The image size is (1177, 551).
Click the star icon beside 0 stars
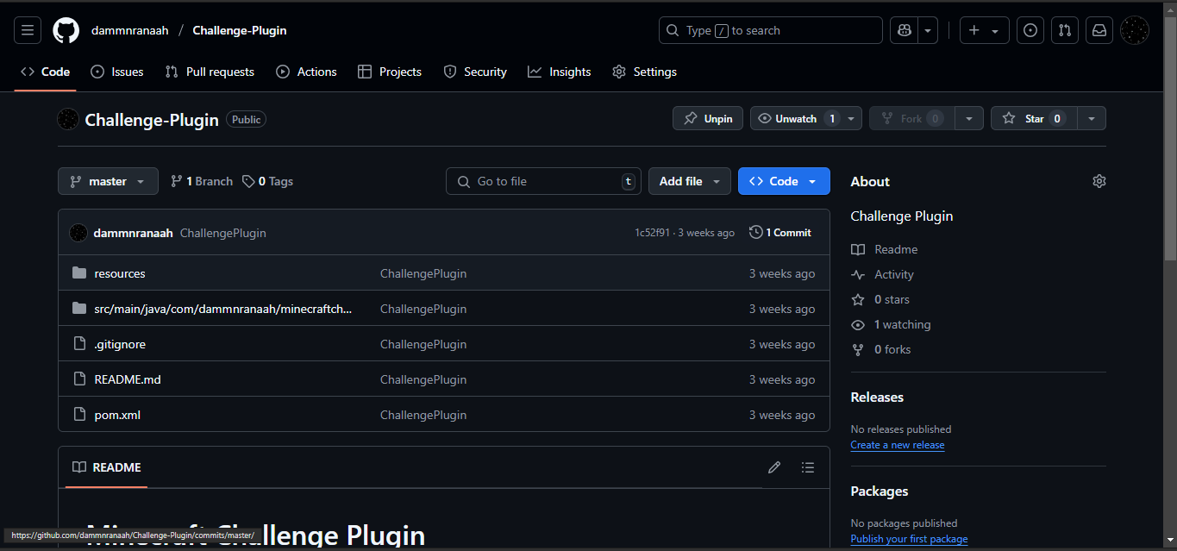point(858,299)
